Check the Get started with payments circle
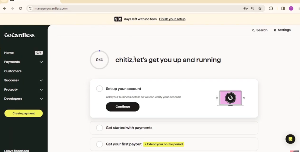Viewport: 300px width, 152px height. coord(100,128)
